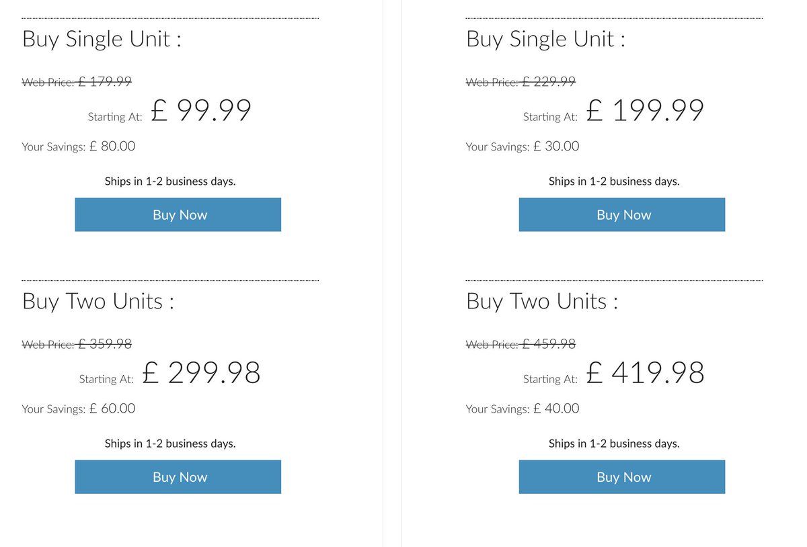Click the struck-through £179.99 web price

click(104, 82)
